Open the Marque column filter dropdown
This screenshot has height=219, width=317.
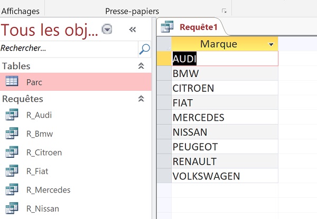[271, 44]
